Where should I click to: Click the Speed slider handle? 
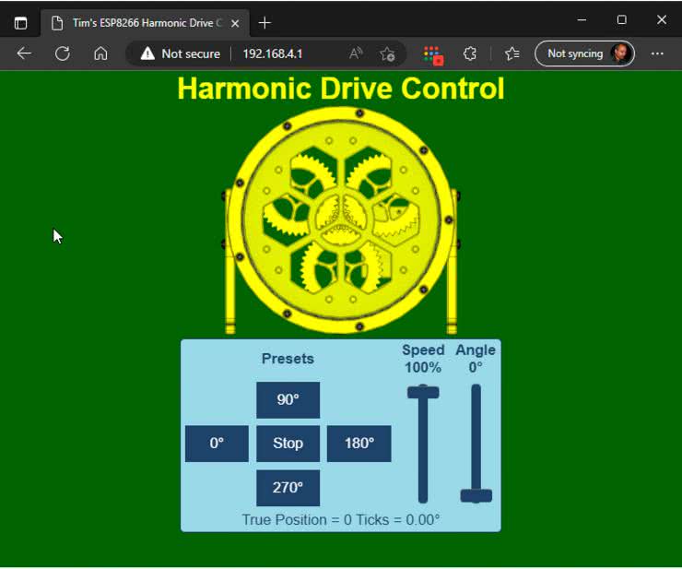click(x=423, y=392)
